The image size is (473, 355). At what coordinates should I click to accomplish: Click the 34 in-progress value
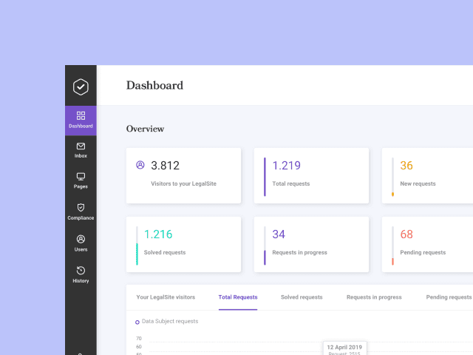point(279,234)
